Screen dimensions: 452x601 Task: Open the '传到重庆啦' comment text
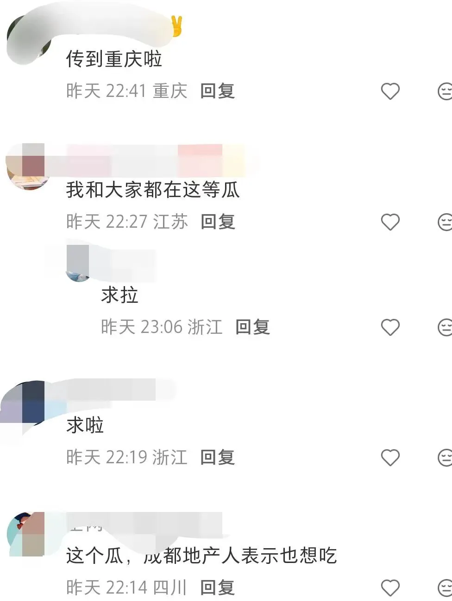[x=114, y=59]
